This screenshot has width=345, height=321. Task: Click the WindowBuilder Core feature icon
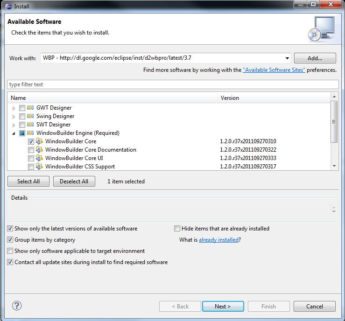(39, 141)
